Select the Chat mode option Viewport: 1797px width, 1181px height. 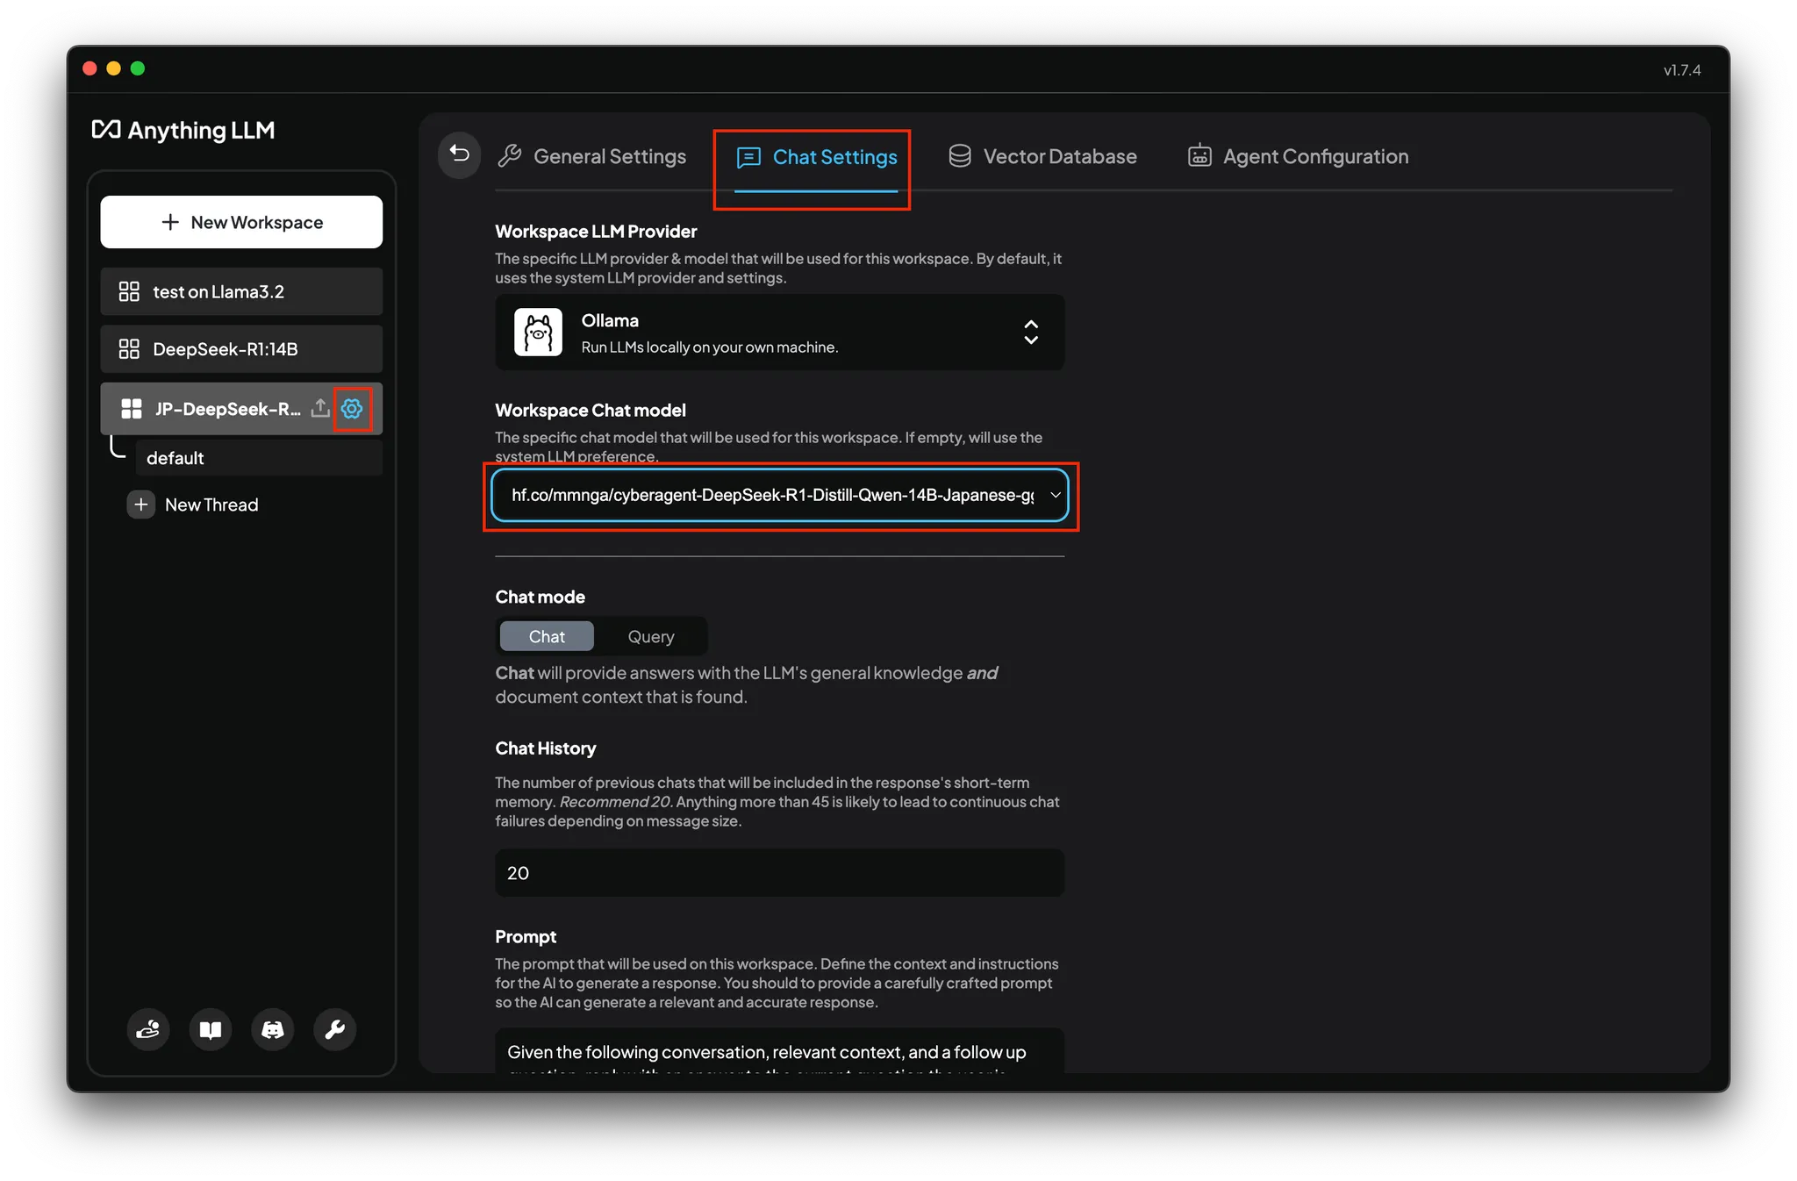coord(547,636)
